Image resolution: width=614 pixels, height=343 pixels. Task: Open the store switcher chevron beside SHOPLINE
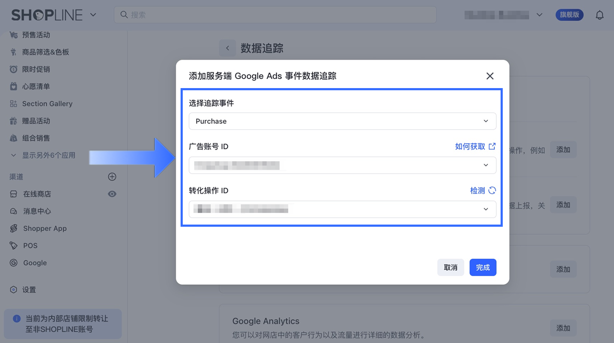[93, 15]
